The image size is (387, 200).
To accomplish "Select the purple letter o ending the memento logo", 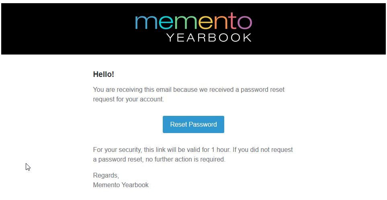I will click(x=245, y=22).
